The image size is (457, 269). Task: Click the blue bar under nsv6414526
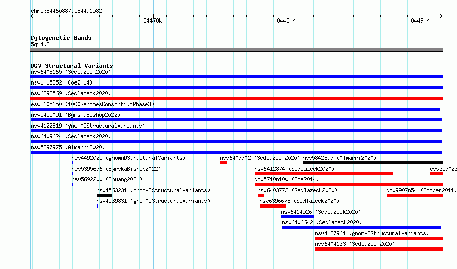[297, 217]
